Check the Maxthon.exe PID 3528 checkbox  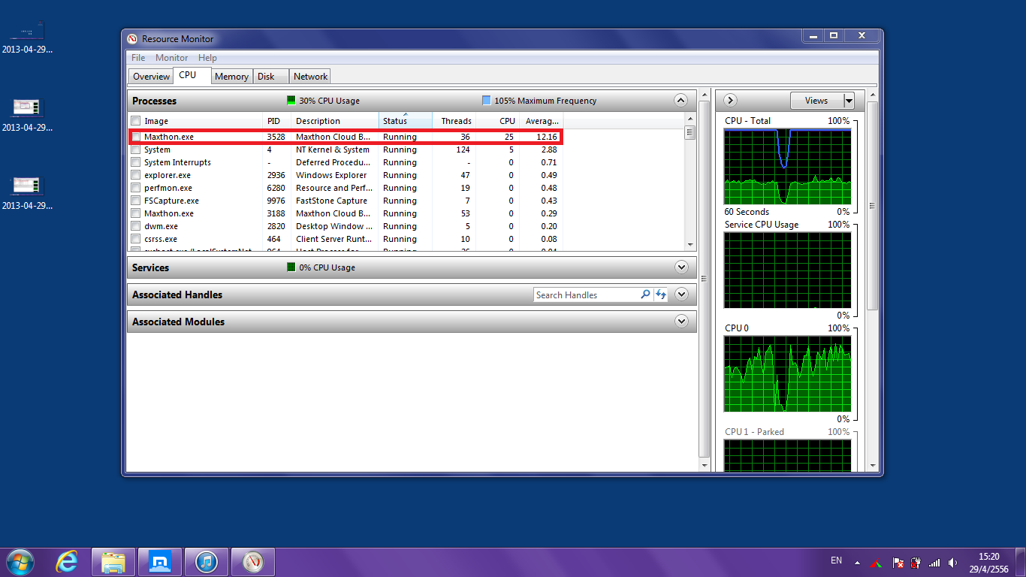136,137
